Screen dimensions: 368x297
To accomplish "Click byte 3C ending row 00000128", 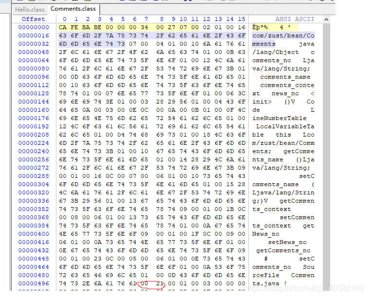I will click(242, 93).
